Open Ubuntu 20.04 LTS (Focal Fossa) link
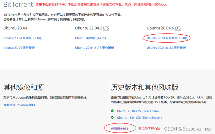The height and width of the screenshot is (134, 215). point(138,111)
